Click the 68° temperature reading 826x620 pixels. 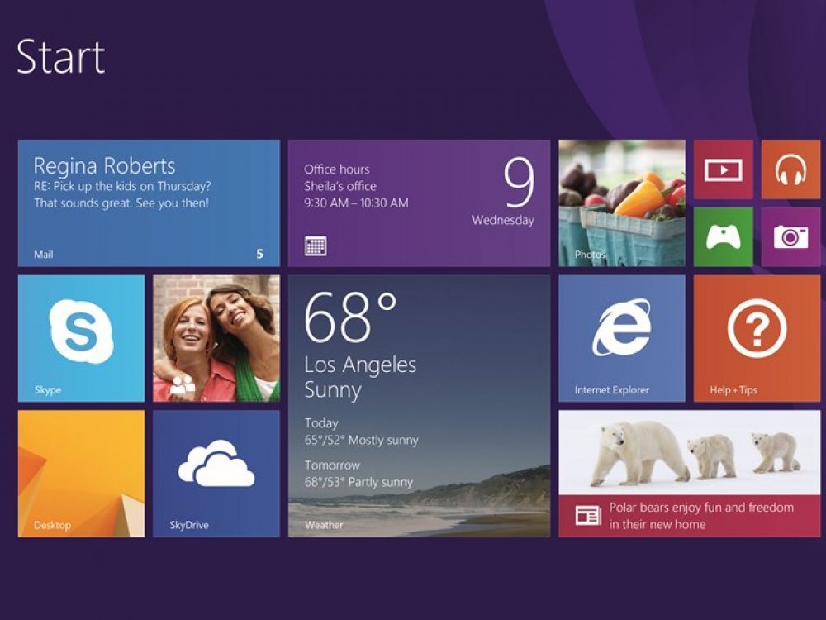(x=349, y=317)
